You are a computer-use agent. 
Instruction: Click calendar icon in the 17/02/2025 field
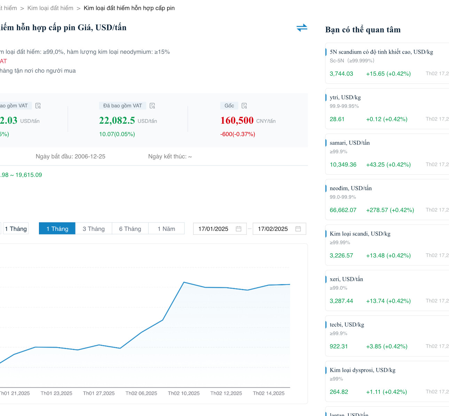coord(298,229)
